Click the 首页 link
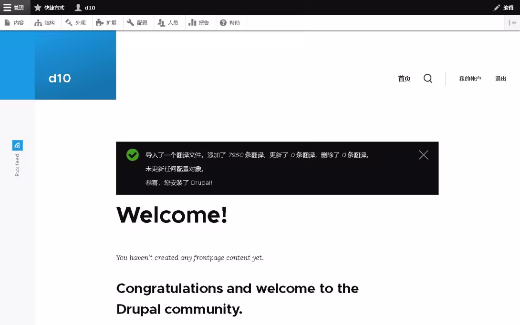The height and width of the screenshot is (325, 520). [x=404, y=78]
